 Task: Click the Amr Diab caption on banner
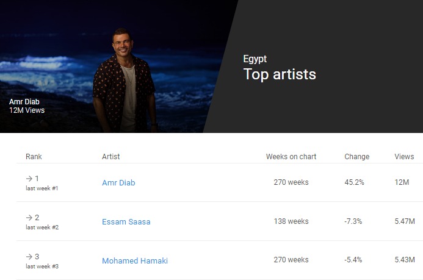24,102
